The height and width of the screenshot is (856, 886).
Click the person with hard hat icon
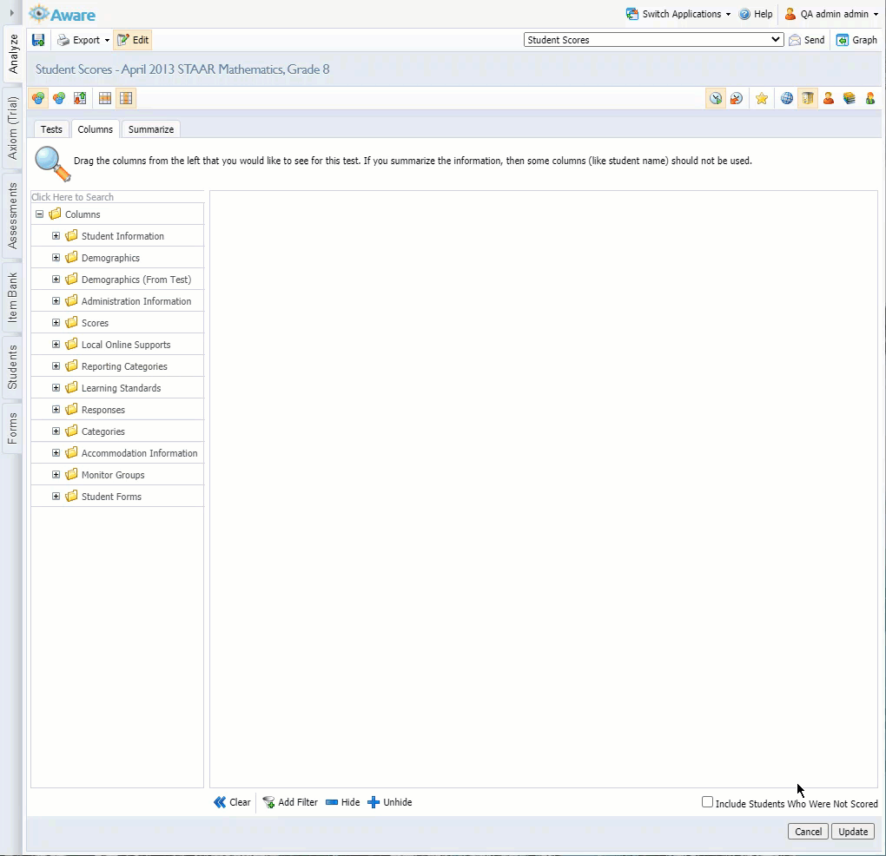point(870,98)
